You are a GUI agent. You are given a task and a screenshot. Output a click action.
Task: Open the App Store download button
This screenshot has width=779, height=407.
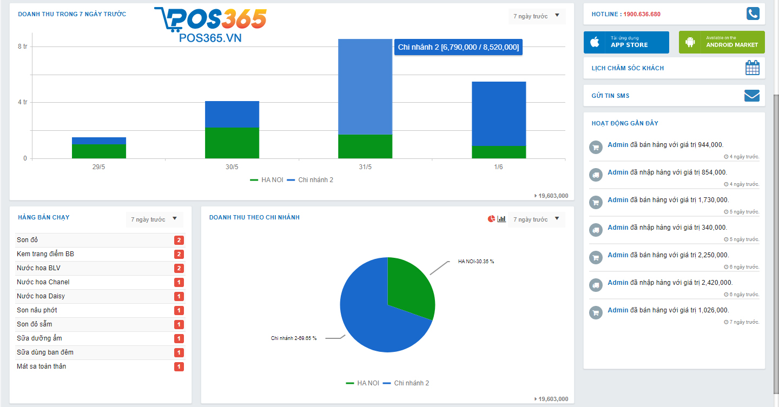point(626,42)
